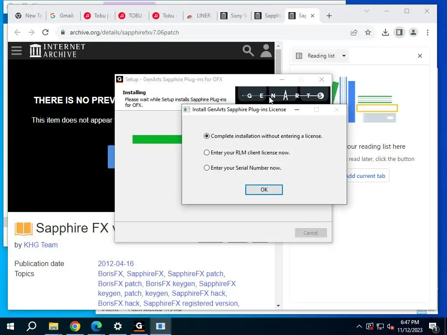Viewport: 447px width, 335px height.
Task: Click Chrome's back navigation arrow
Action: [x=17, y=32]
